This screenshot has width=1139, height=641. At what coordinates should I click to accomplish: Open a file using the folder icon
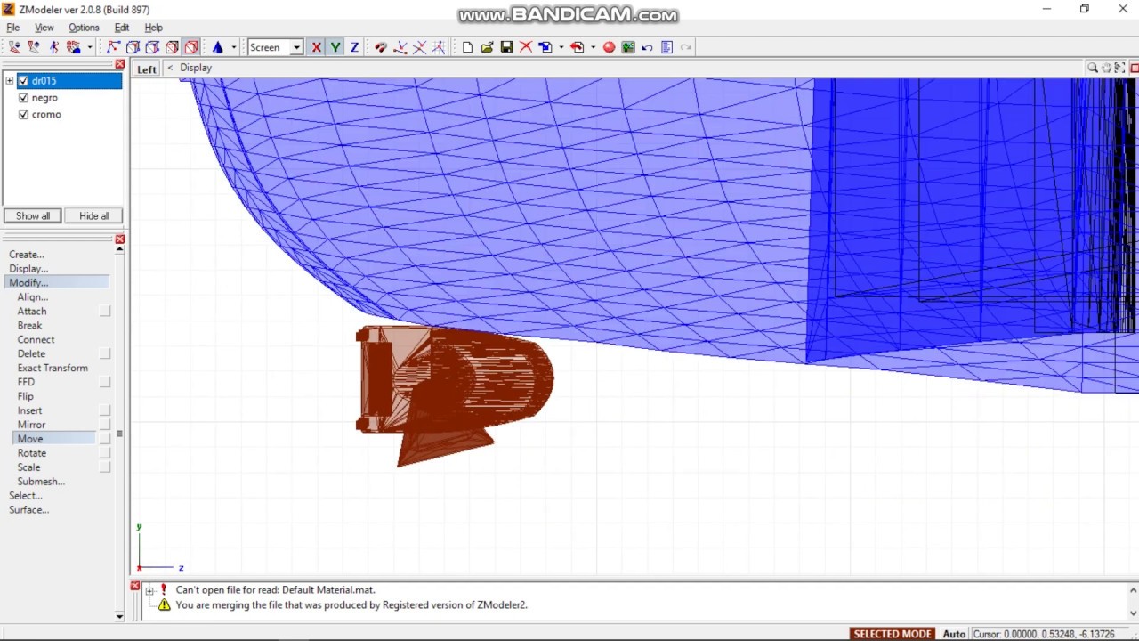tap(487, 47)
